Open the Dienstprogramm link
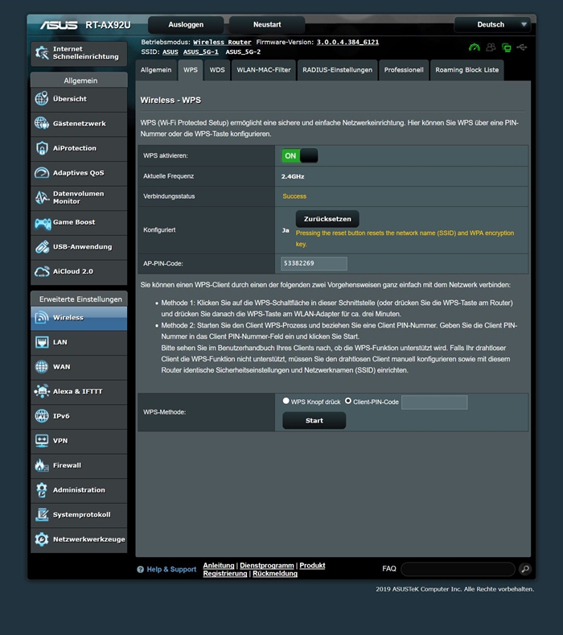 click(x=267, y=565)
